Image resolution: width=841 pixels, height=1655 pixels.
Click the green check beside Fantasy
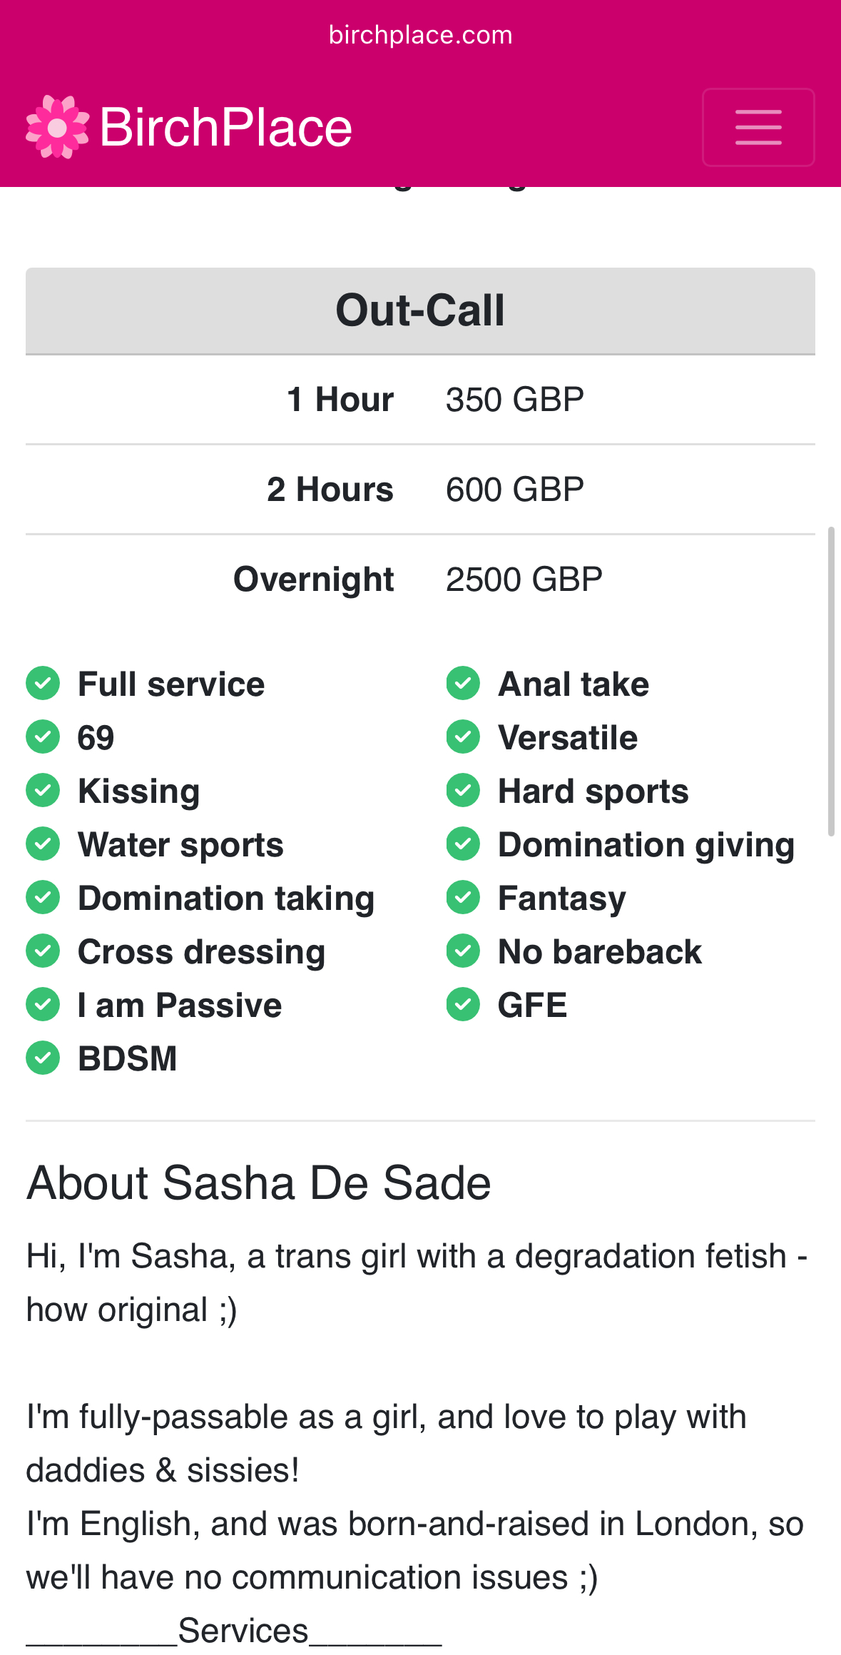pyautogui.click(x=463, y=898)
